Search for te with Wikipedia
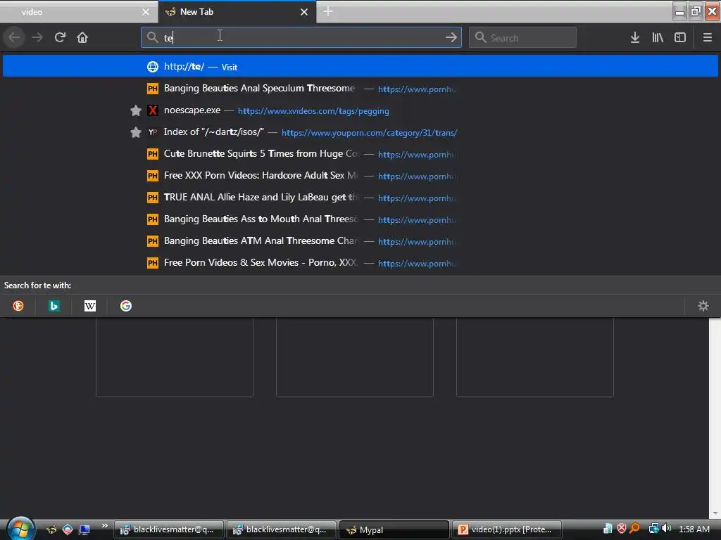This screenshot has height=540, width=721. click(x=90, y=306)
